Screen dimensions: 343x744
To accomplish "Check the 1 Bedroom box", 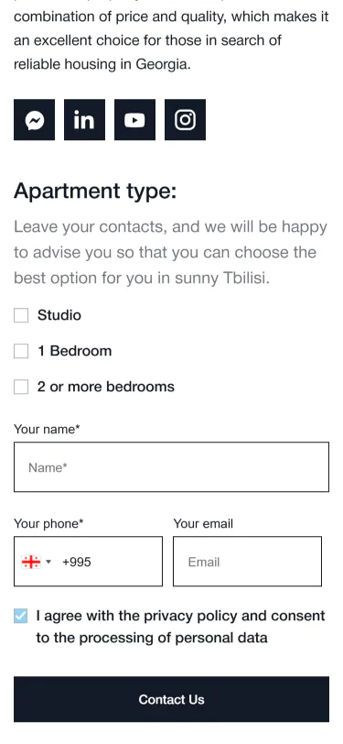I will tap(21, 351).
